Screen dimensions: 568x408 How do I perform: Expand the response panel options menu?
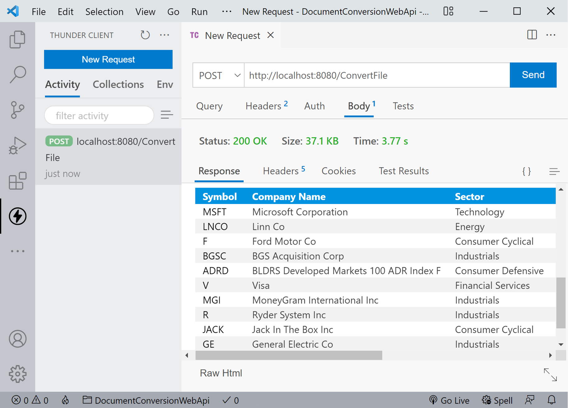[x=554, y=171]
